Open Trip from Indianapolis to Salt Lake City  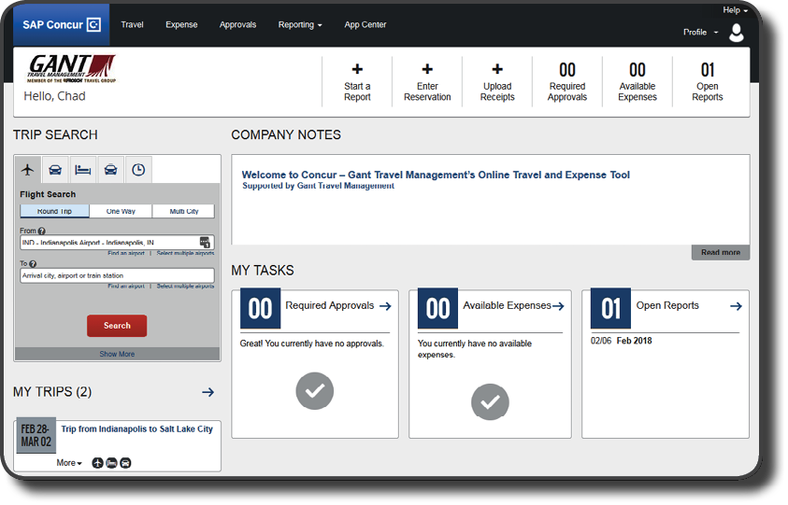click(x=137, y=429)
